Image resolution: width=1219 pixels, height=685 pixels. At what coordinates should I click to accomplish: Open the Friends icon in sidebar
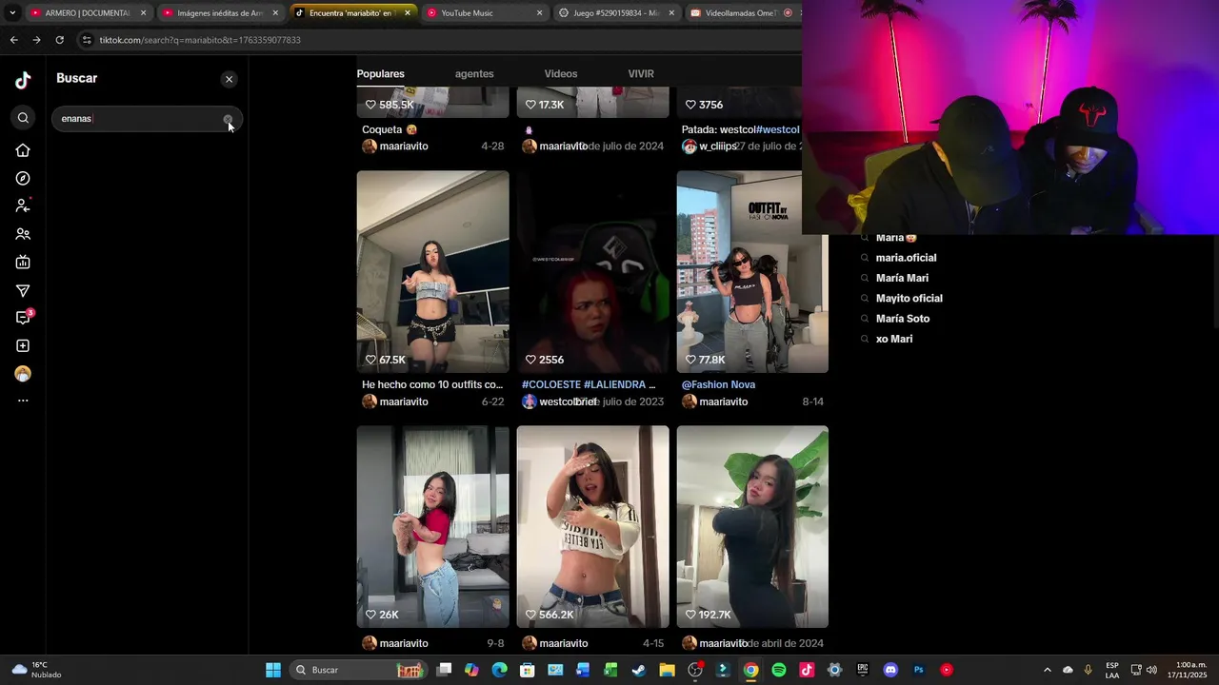point(23,234)
